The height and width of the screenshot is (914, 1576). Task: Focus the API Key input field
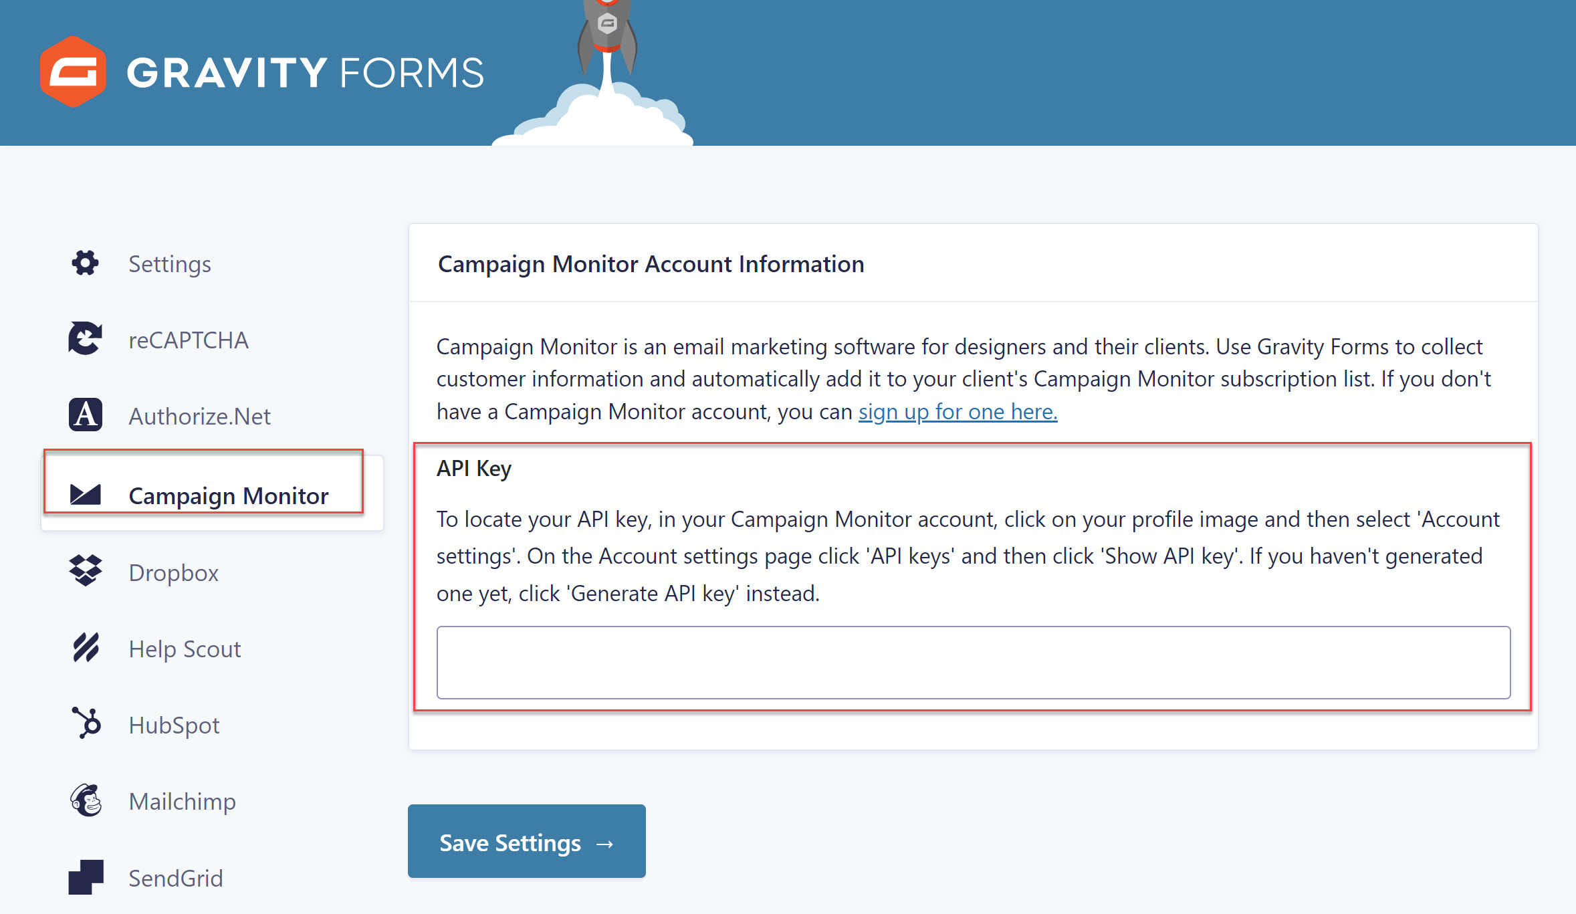[974, 663]
